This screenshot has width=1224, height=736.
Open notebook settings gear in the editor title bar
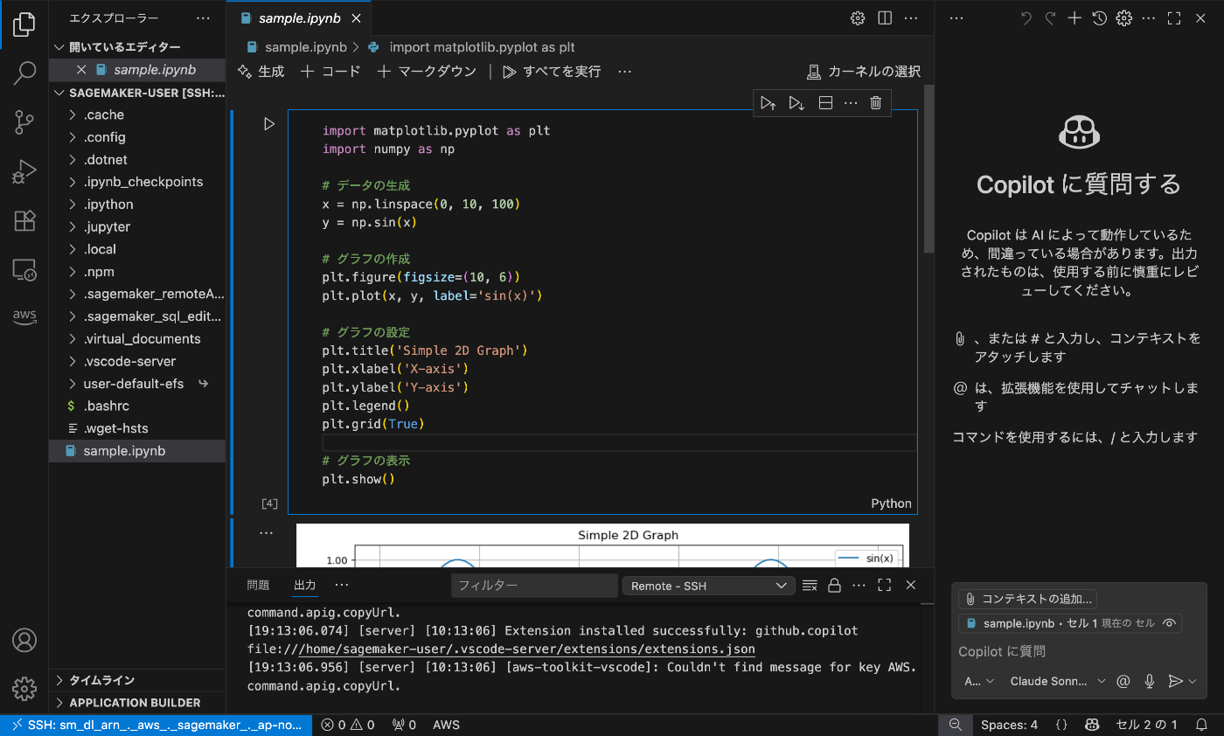tap(858, 17)
